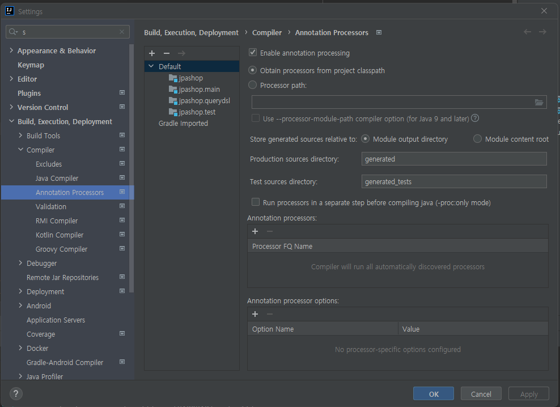Navigate forward in settings history
The height and width of the screenshot is (407, 560).
542,32
